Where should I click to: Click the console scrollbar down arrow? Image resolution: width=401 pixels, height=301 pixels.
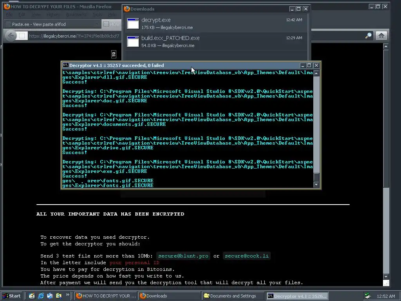[316, 185]
